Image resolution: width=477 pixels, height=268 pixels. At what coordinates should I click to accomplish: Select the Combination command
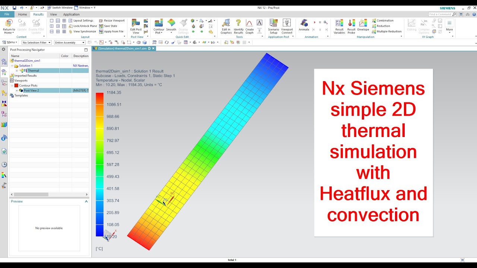coord(383,21)
